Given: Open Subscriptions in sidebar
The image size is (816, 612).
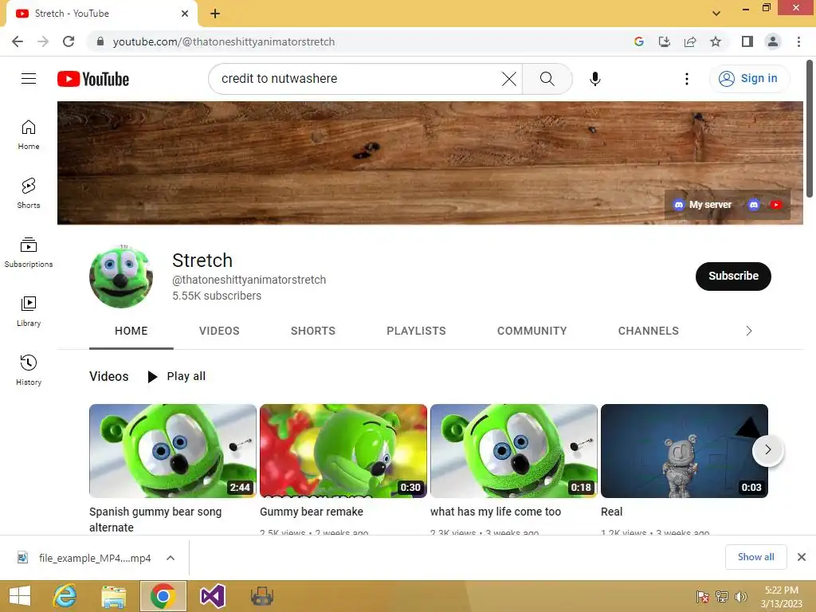Looking at the screenshot, I should tap(29, 253).
